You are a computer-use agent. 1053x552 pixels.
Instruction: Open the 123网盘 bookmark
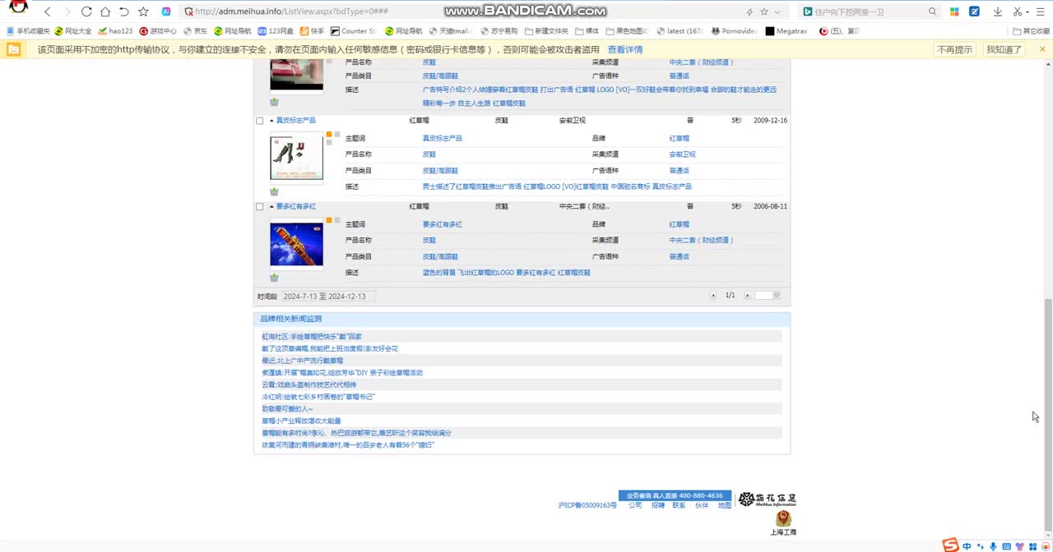pos(276,31)
